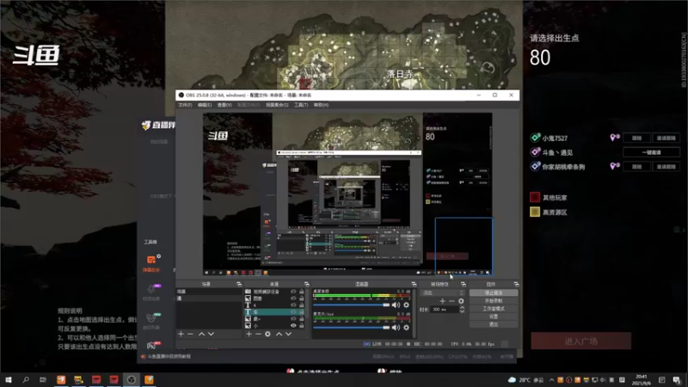688x387 pixels.
Task: Open taskbar search
Action: click(x=26, y=379)
